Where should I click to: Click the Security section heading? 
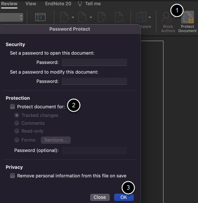coord(16,44)
